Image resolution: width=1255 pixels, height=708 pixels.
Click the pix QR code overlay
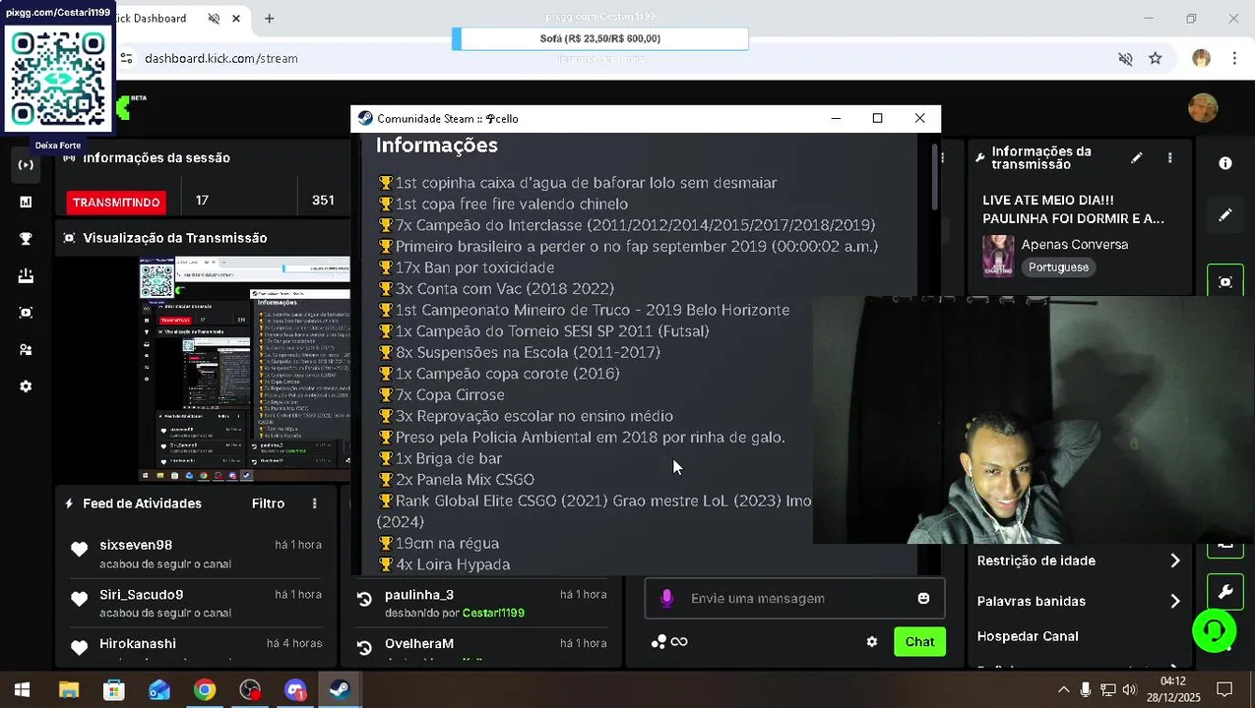pyautogui.click(x=58, y=77)
